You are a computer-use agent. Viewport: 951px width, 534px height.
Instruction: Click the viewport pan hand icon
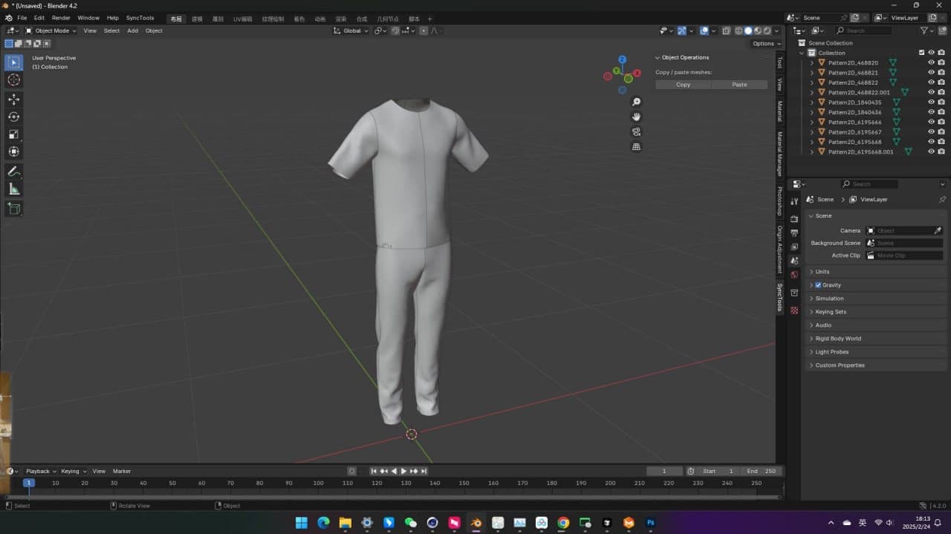point(637,117)
